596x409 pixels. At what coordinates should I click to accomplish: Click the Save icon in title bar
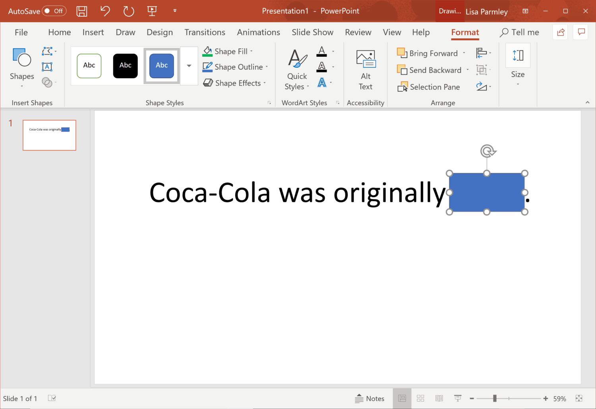(82, 11)
